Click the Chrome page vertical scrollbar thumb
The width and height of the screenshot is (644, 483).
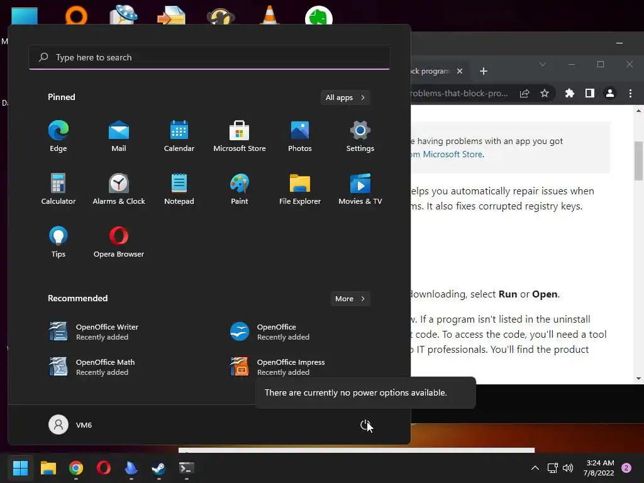[x=638, y=160]
